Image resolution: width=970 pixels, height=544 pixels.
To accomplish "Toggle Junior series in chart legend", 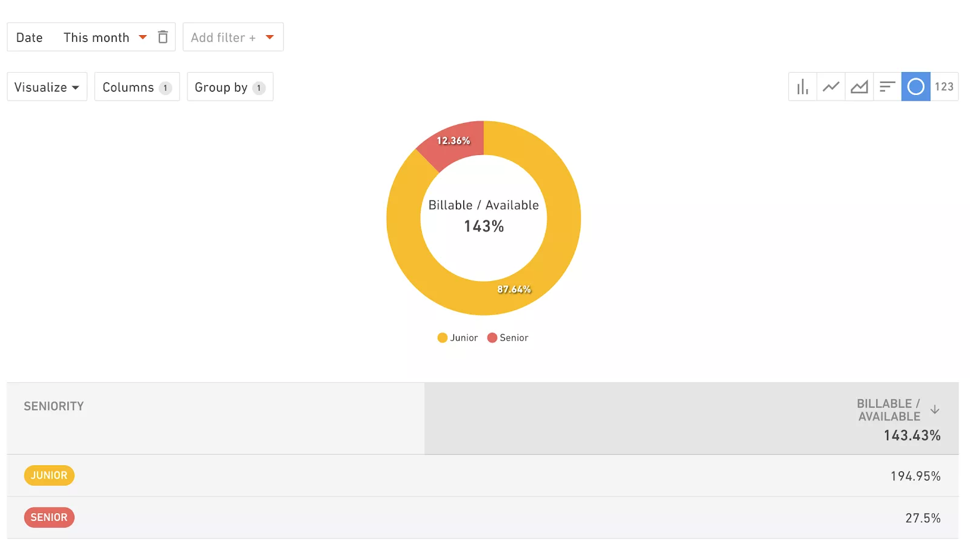I will [x=458, y=337].
